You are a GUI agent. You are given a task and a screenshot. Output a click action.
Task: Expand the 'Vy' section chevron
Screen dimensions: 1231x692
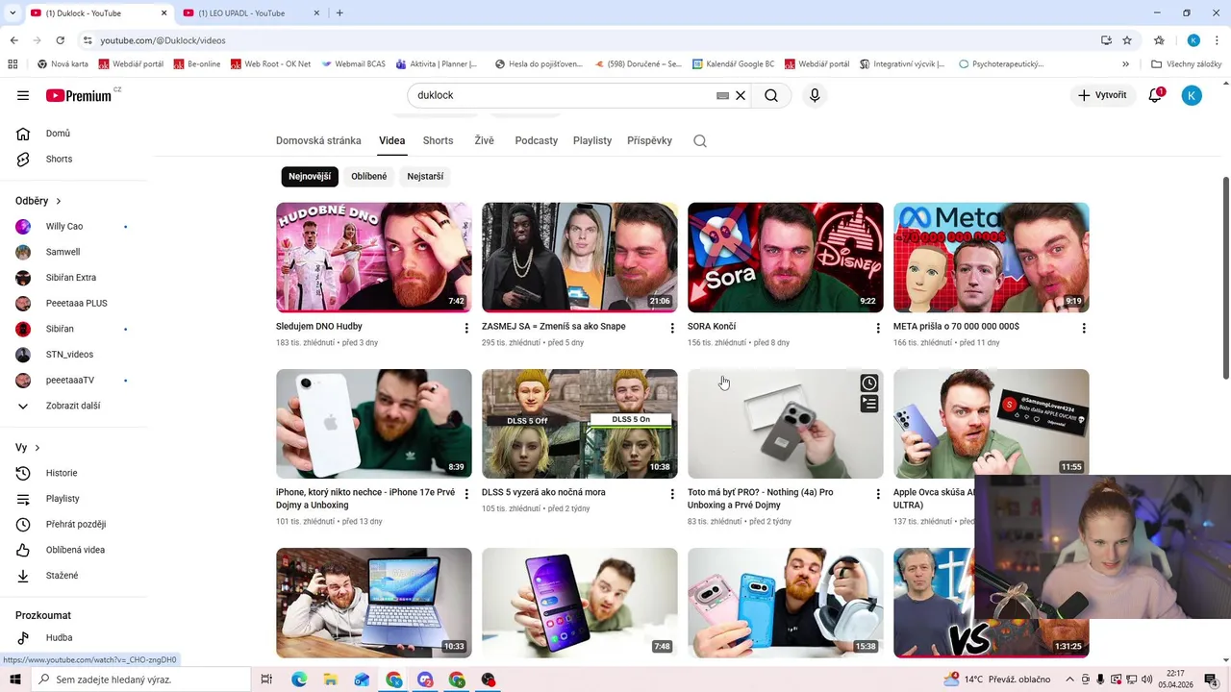point(38,448)
